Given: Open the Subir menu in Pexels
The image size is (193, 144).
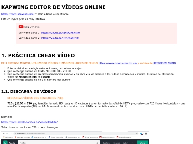Looking at the screenshot, I should (x=125, y=143).
